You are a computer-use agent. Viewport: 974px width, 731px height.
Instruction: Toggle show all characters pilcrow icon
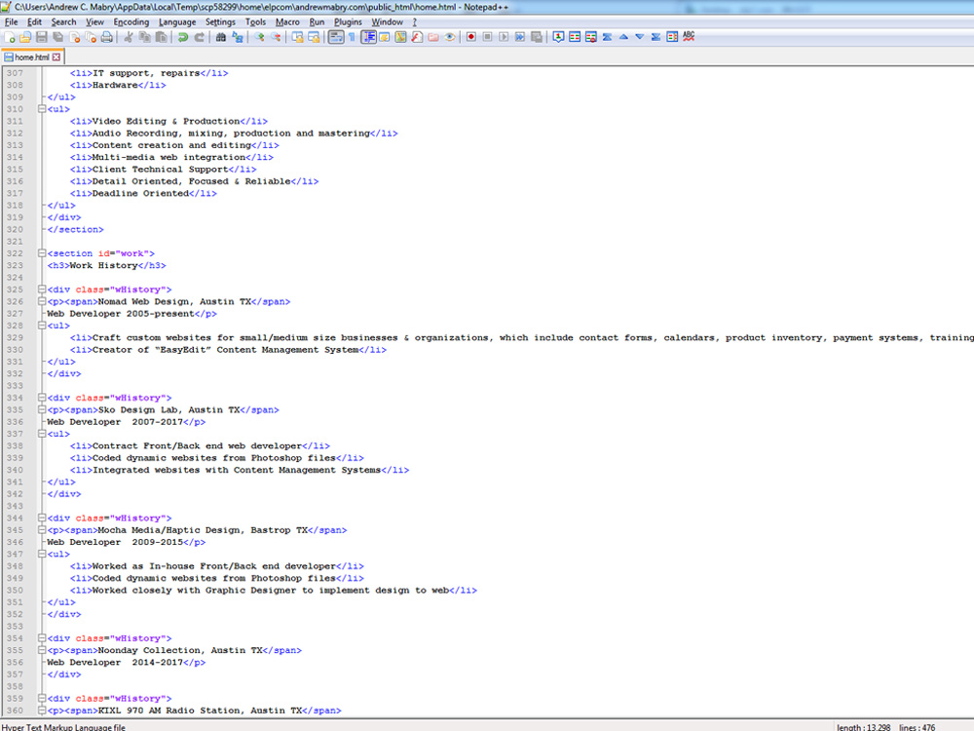[351, 37]
